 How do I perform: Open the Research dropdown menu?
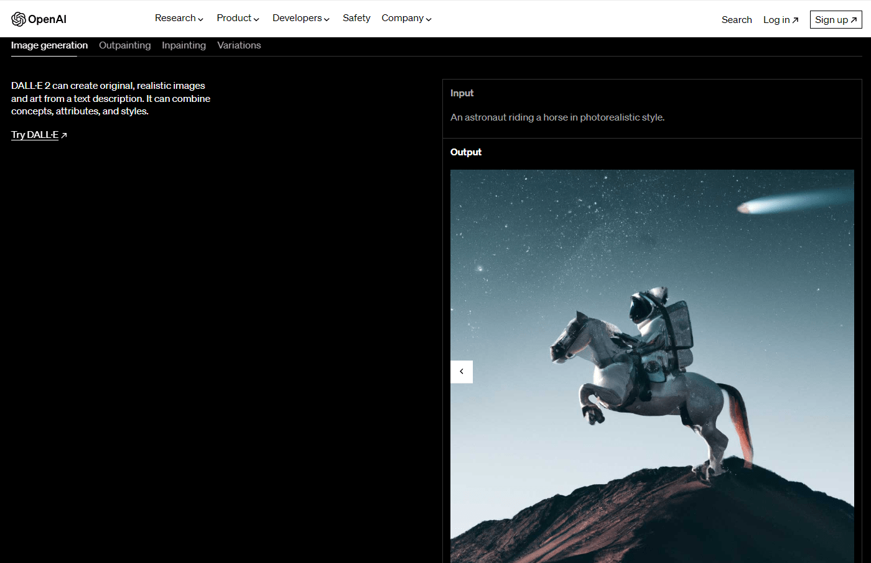coord(179,19)
